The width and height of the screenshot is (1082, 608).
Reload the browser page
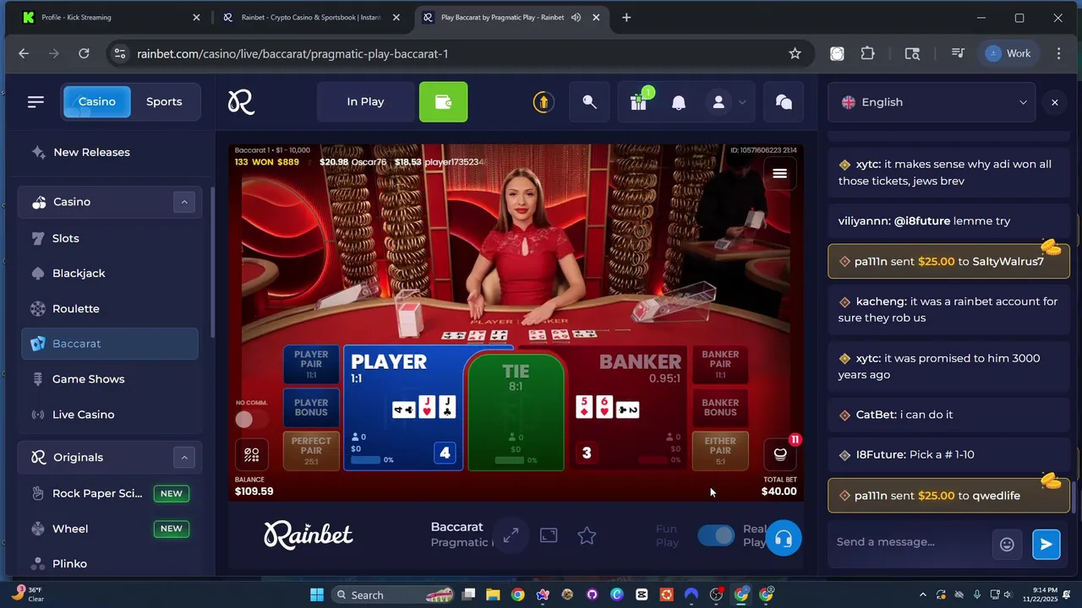click(84, 53)
